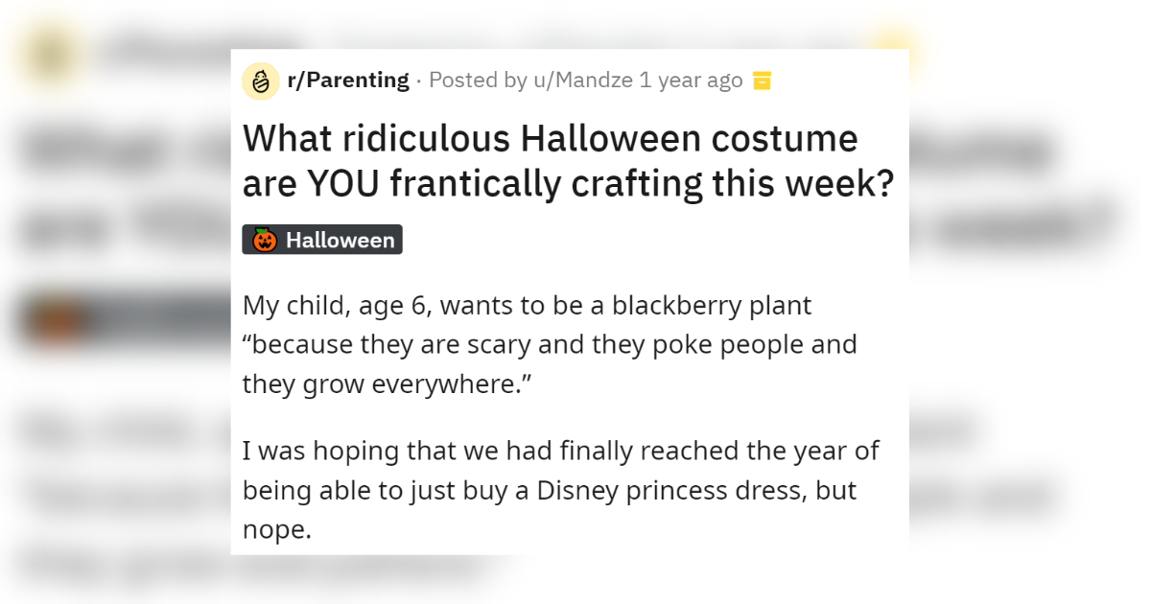The height and width of the screenshot is (604, 1151).
Task: Expand the '1 year ago' timestamp
Action: click(691, 81)
